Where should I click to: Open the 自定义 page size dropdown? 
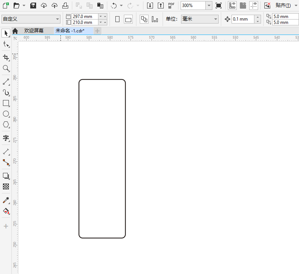pos(31,19)
